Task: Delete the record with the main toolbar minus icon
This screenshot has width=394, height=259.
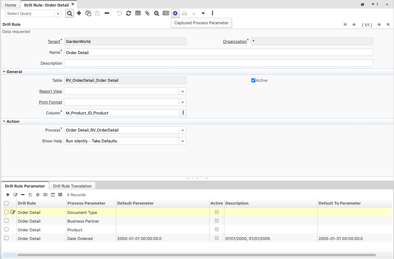Action: click(107, 13)
